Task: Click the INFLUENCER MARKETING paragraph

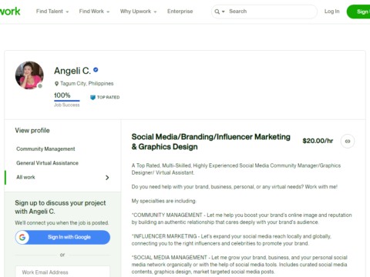Action: (x=231, y=239)
